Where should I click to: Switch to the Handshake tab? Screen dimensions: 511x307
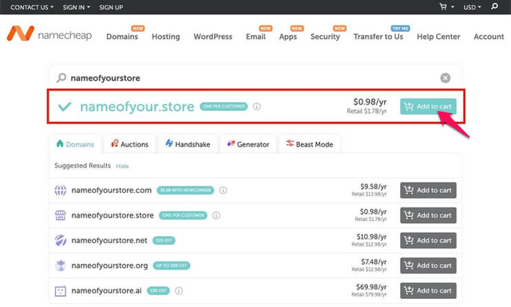pyautogui.click(x=188, y=144)
